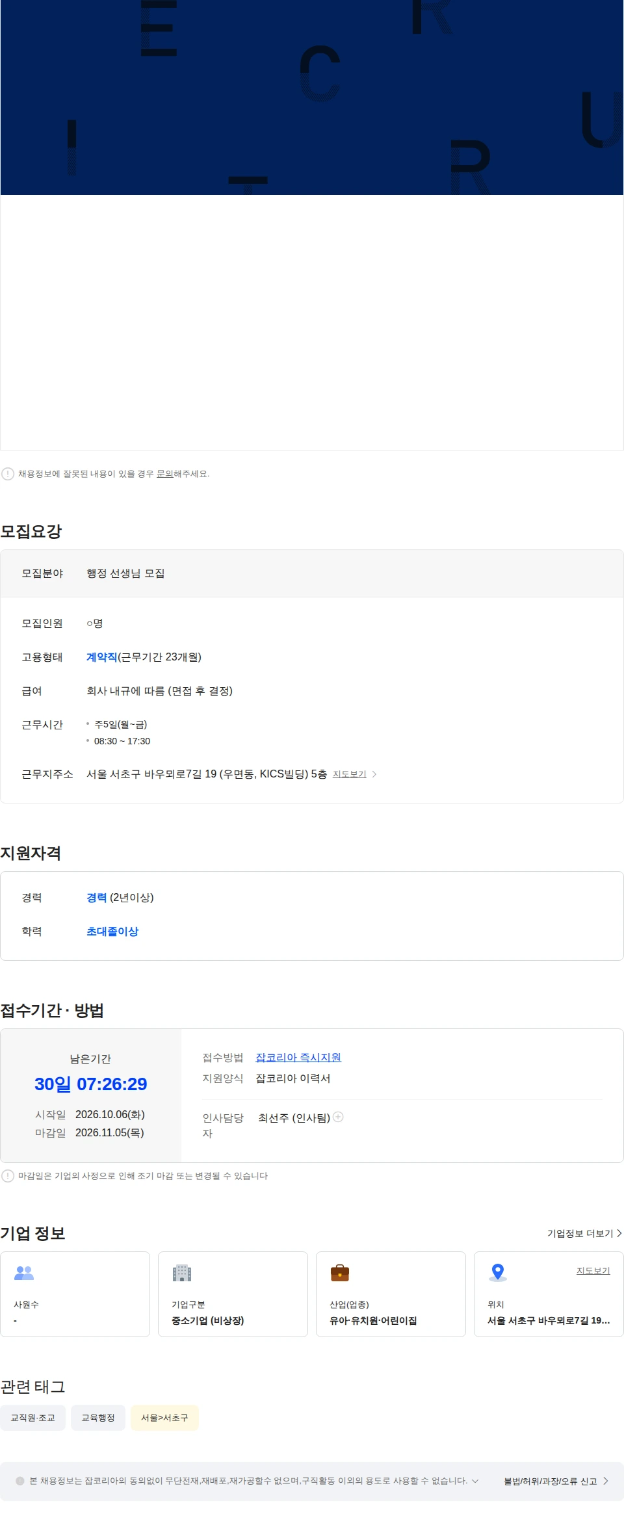Click the work address 서울 서초구 바우뫼로7길 19 text
Viewport: 624px width, 1514px height.
click(x=207, y=774)
